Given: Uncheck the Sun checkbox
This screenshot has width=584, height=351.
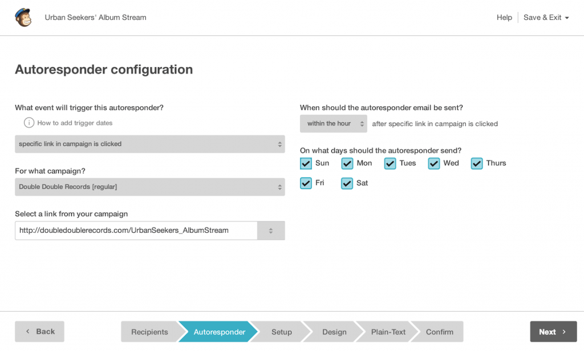Looking at the screenshot, I should (x=306, y=164).
